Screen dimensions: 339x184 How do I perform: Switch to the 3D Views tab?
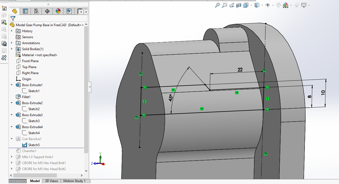tap(51, 181)
